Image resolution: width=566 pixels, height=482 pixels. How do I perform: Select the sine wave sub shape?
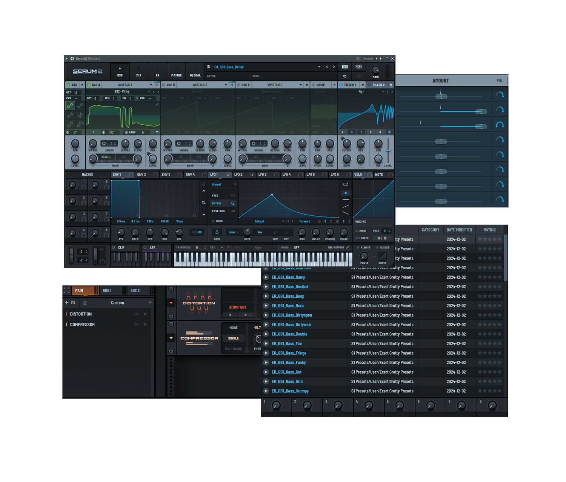click(x=70, y=106)
